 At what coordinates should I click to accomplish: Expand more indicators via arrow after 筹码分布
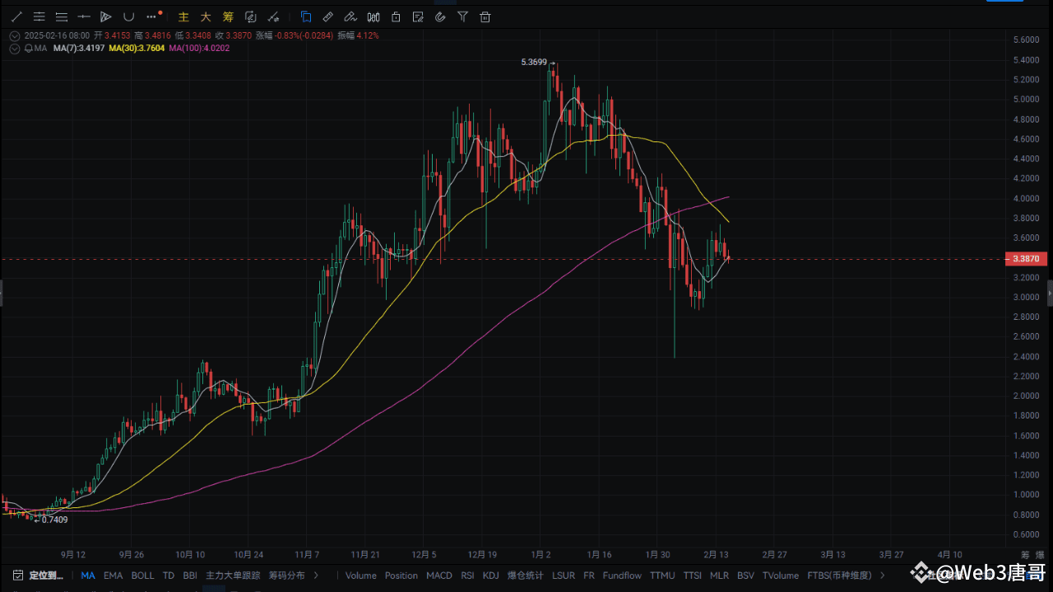coord(316,575)
